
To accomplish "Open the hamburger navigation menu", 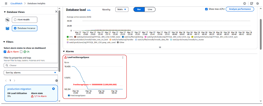I will coord(6,3).
